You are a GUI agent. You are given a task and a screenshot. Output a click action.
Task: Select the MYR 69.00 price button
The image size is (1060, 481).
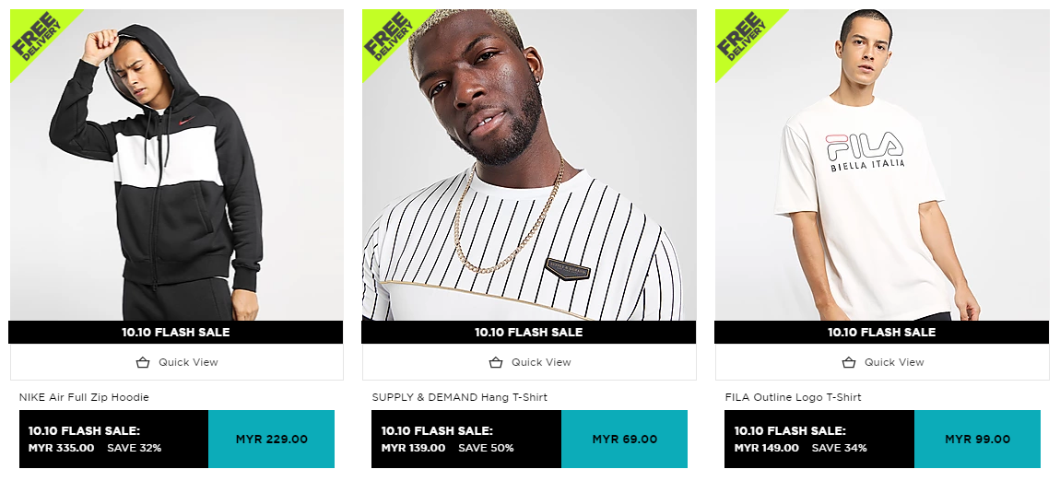tap(624, 440)
